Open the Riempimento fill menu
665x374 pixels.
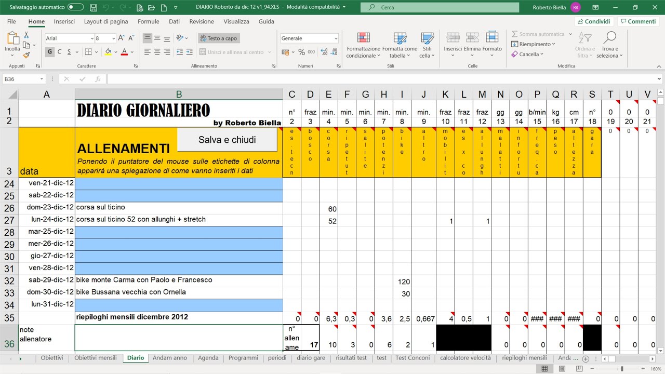tap(534, 44)
